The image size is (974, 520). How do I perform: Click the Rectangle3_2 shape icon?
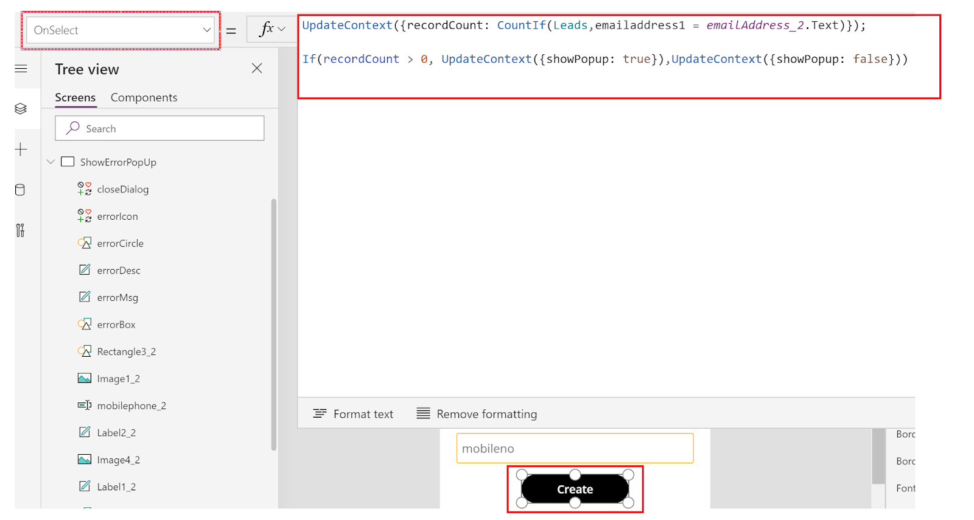tap(85, 351)
